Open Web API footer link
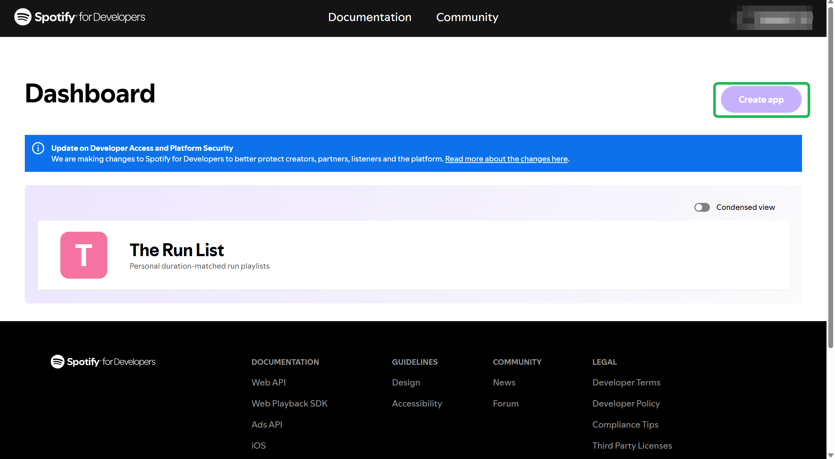Viewport: 835px width, 459px height. (x=269, y=382)
